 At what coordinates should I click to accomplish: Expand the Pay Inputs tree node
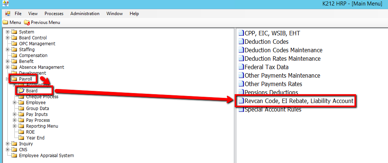coord(15,114)
